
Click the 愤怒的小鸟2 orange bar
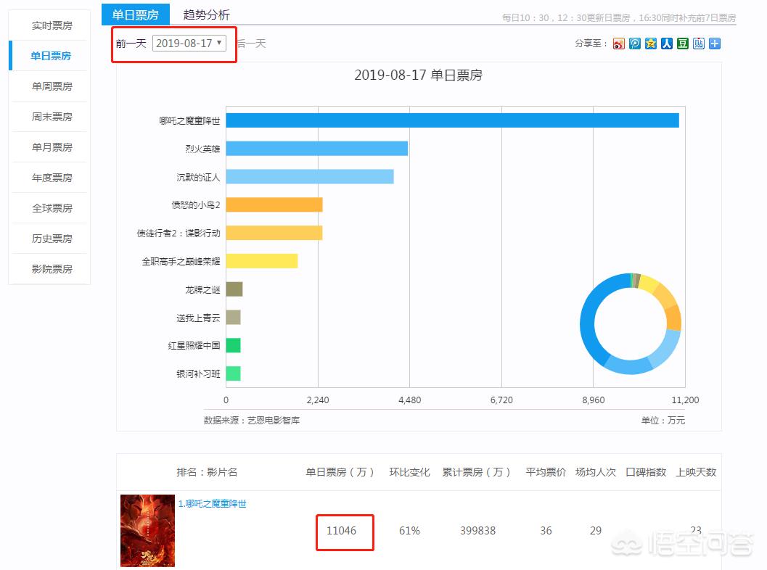pos(274,205)
